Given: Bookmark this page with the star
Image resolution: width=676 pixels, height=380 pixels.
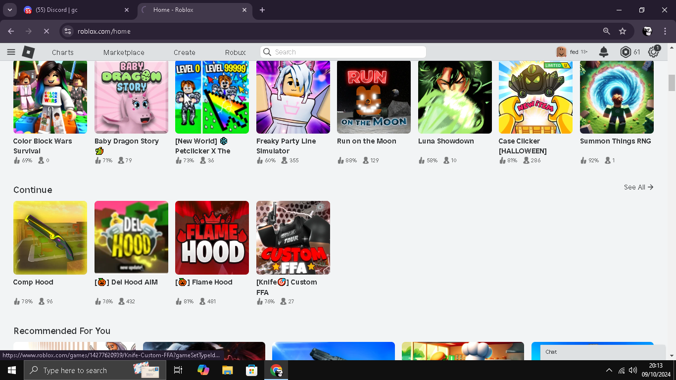Looking at the screenshot, I should pyautogui.click(x=623, y=31).
